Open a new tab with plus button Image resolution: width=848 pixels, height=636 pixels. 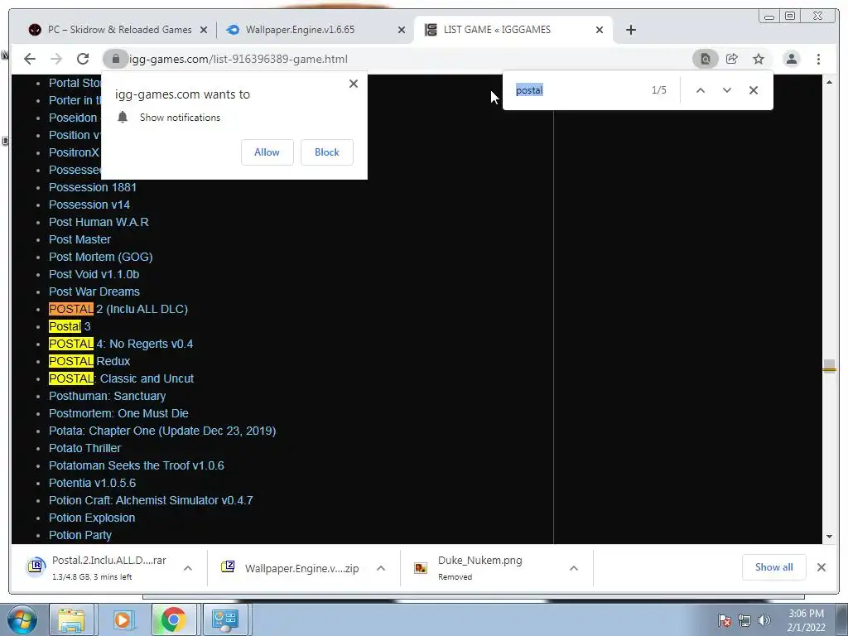[630, 30]
